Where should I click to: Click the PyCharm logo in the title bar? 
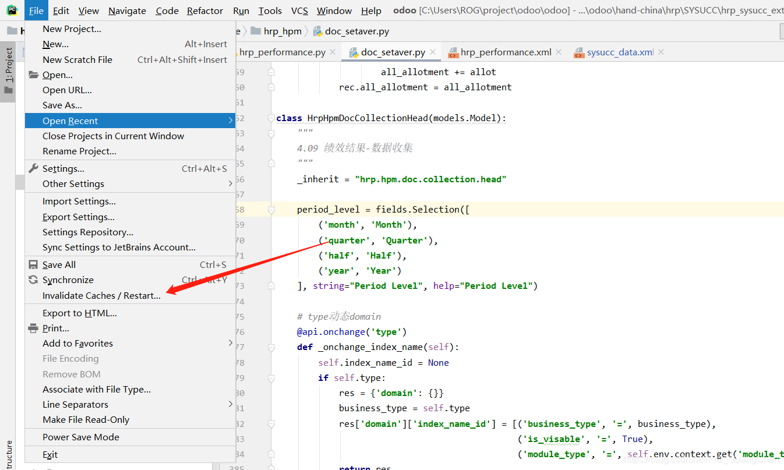pos(11,10)
